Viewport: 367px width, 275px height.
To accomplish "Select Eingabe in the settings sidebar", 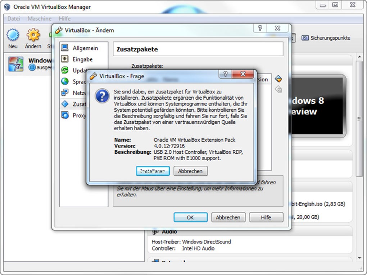I will (x=83, y=59).
